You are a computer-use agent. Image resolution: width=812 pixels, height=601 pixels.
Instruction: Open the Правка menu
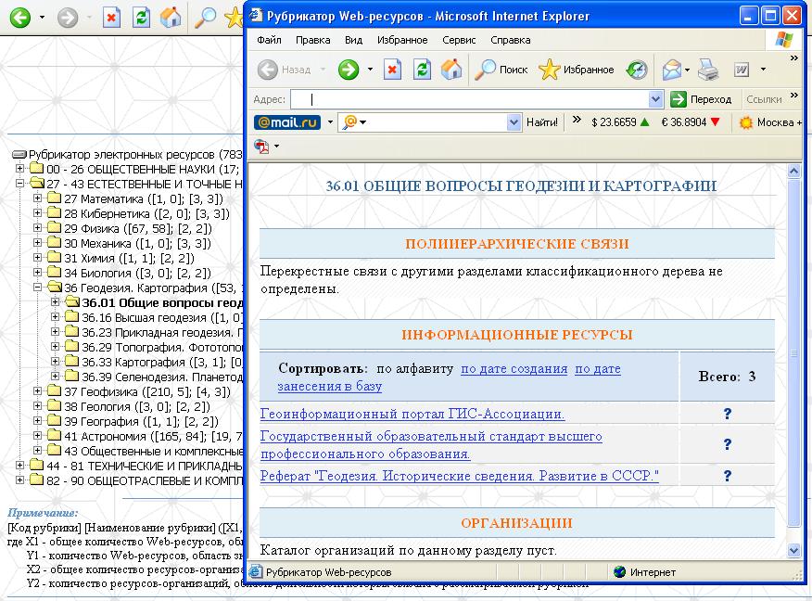[x=312, y=40]
